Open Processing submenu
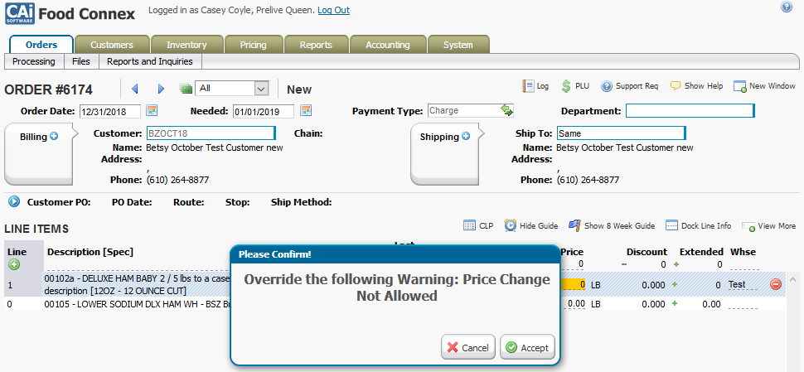 (x=34, y=61)
